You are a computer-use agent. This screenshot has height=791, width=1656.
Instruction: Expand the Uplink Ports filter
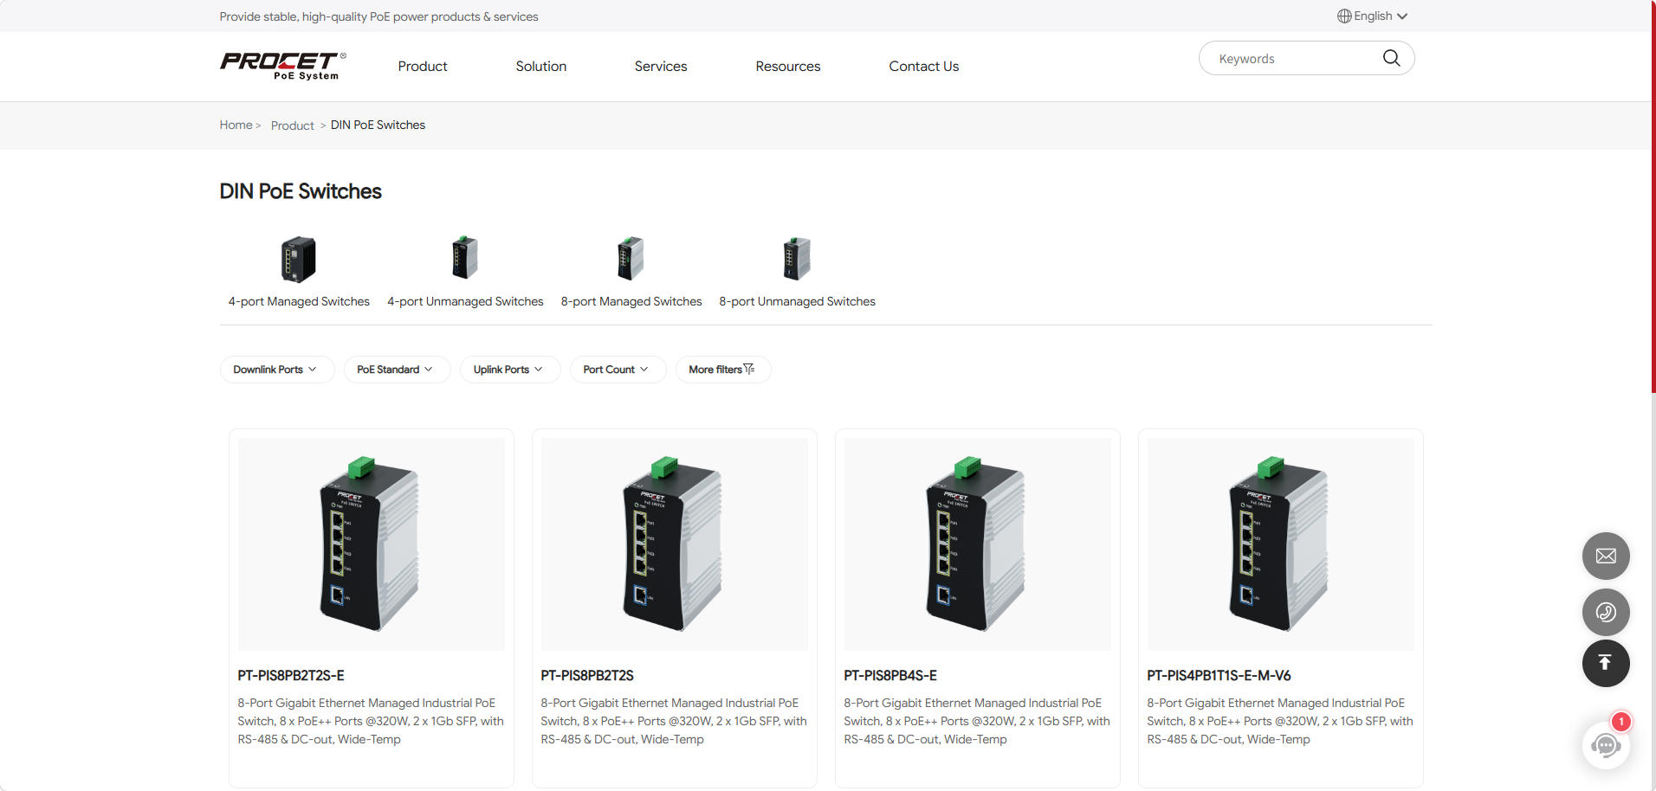[x=510, y=370]
